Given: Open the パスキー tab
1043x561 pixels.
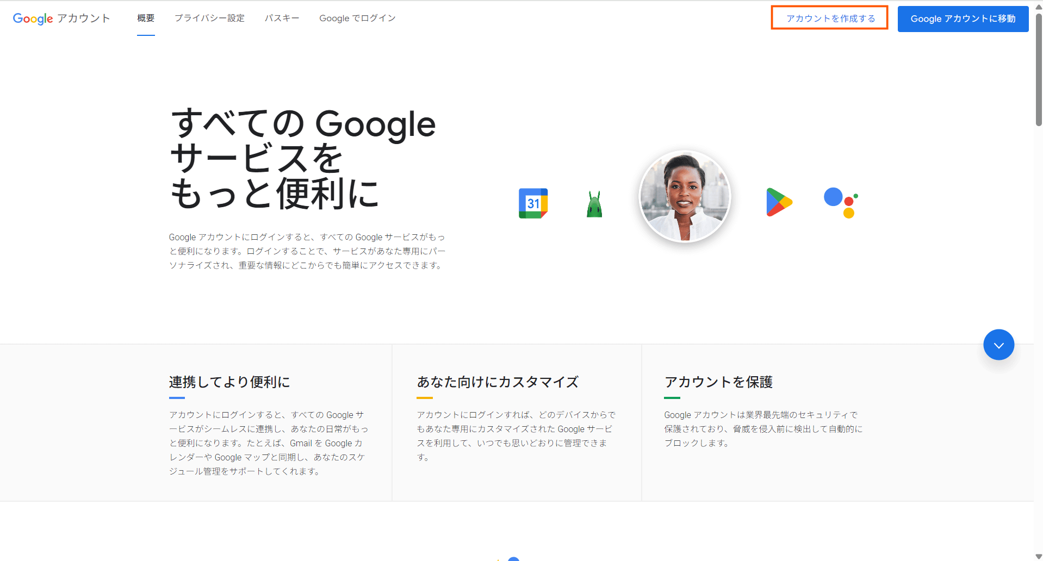Looking at the screenshot, I should pyautogui.click(x=282, y=18).
